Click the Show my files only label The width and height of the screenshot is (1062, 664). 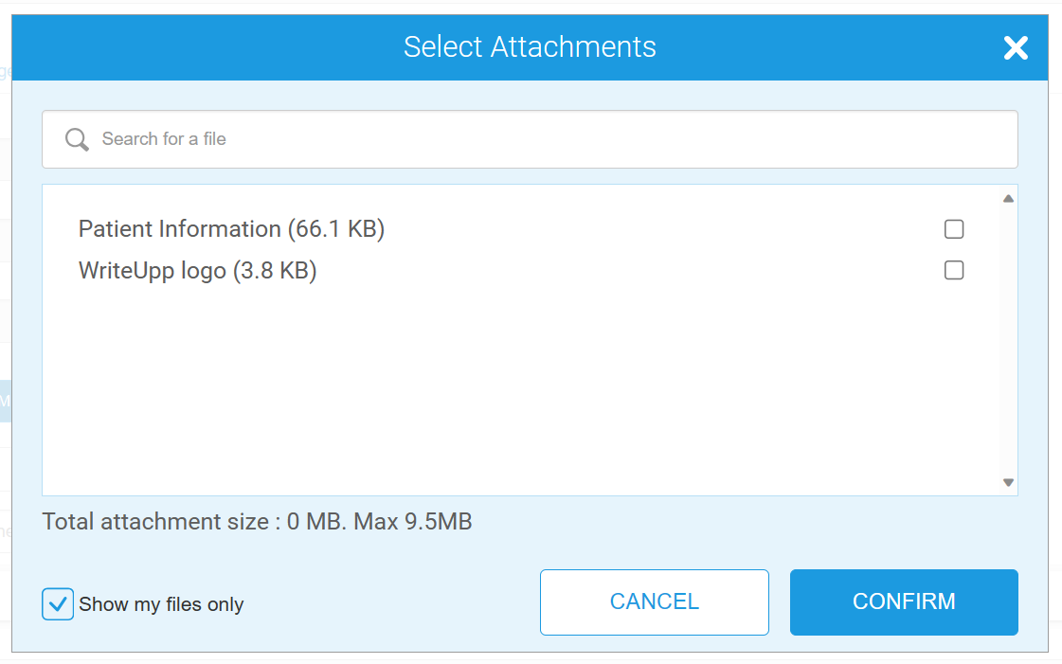point(161,604)
